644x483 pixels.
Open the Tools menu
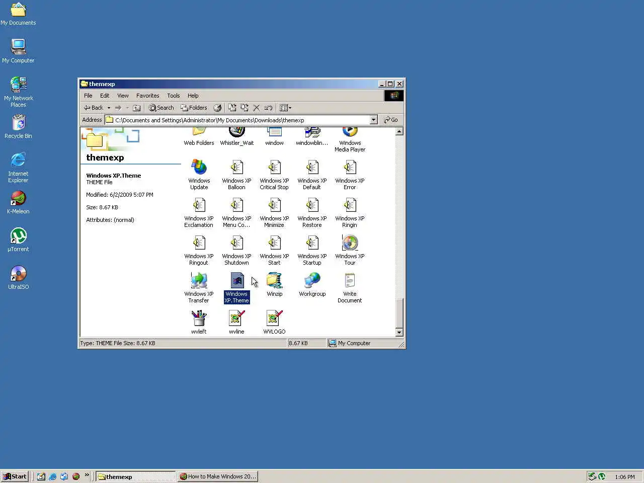174,96
